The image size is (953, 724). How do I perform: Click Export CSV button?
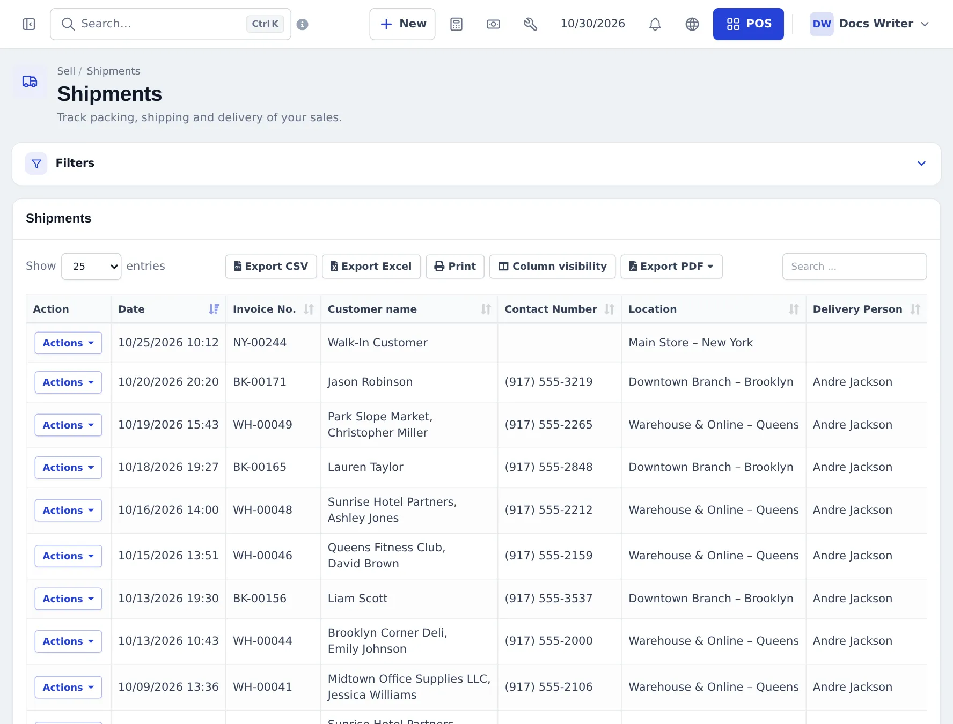271,267
